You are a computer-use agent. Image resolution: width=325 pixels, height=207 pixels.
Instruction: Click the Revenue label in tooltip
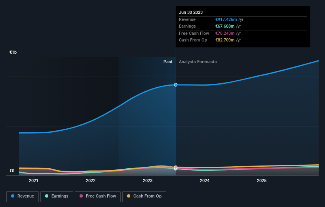[187, 19]
